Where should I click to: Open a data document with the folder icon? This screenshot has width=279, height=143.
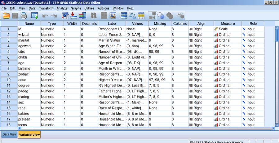pos(7,16)
